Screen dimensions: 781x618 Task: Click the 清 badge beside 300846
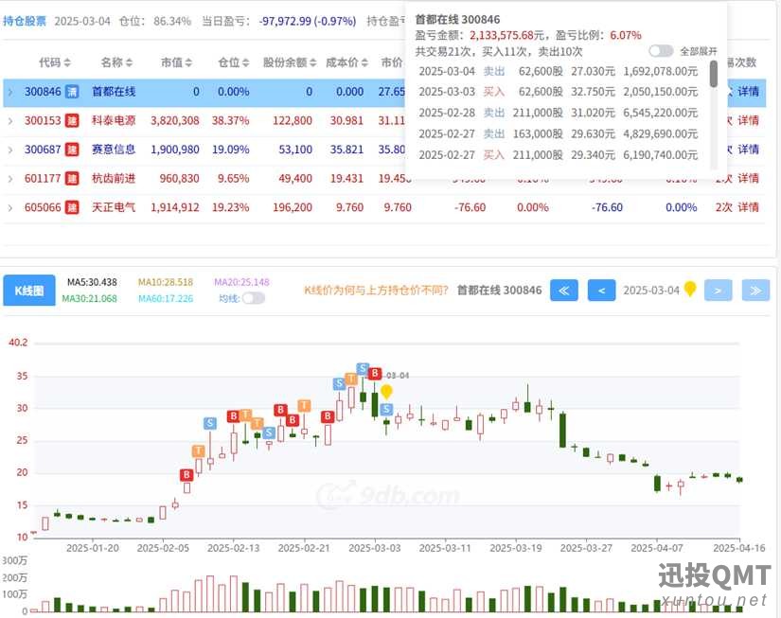point(72,92)
